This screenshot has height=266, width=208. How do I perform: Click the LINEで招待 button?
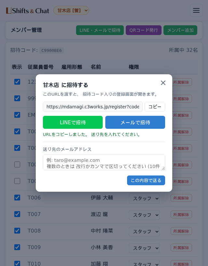click(73, 122)
